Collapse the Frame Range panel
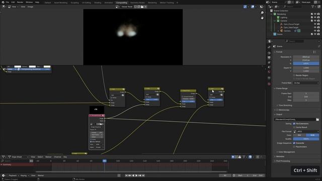The image size is (322, 181). (275, 88)
